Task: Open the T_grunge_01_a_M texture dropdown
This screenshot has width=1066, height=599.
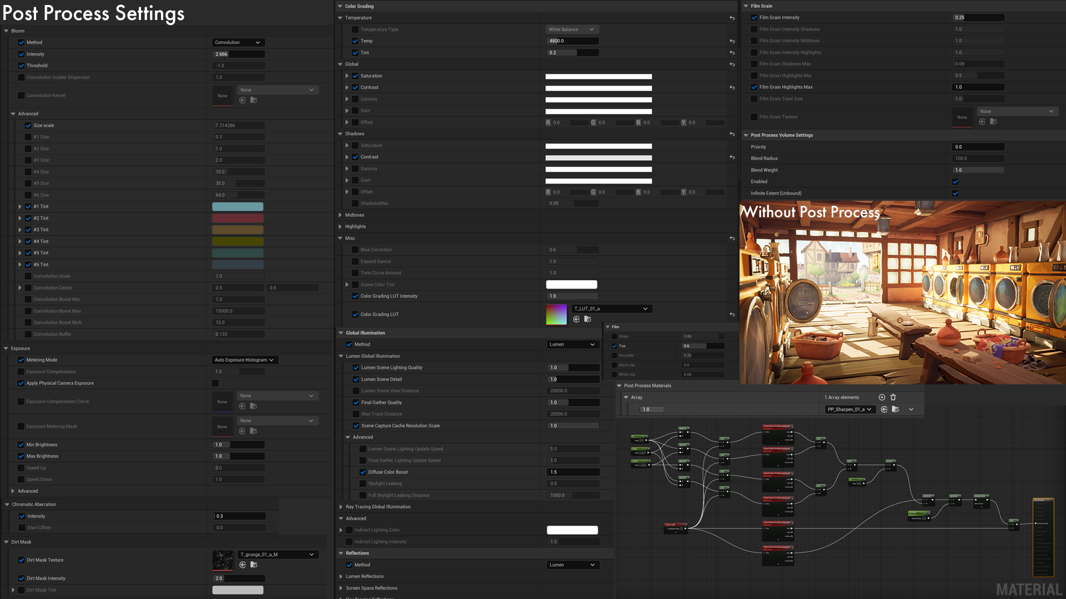Action: tap(278, 555)
